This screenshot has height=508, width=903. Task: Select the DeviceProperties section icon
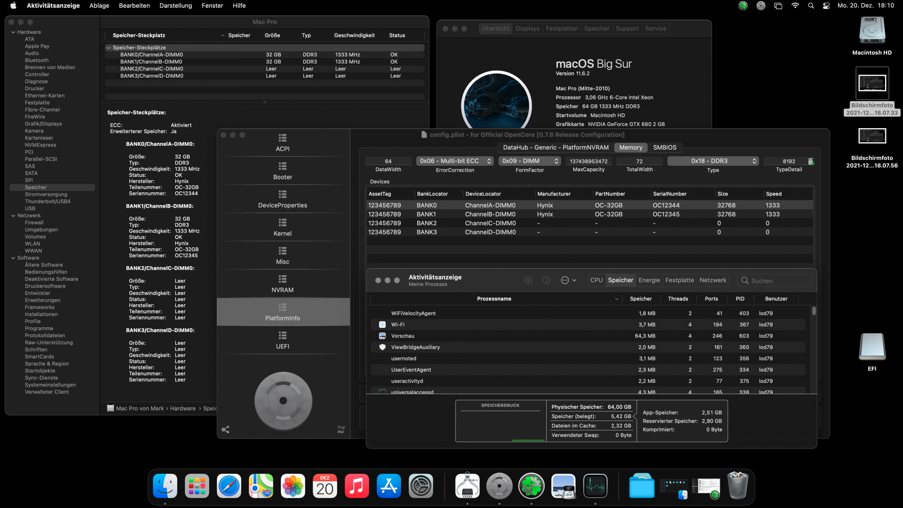pos(283,195)
